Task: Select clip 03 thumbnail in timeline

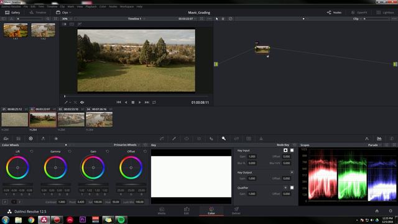Action: (x=71, y=119)
